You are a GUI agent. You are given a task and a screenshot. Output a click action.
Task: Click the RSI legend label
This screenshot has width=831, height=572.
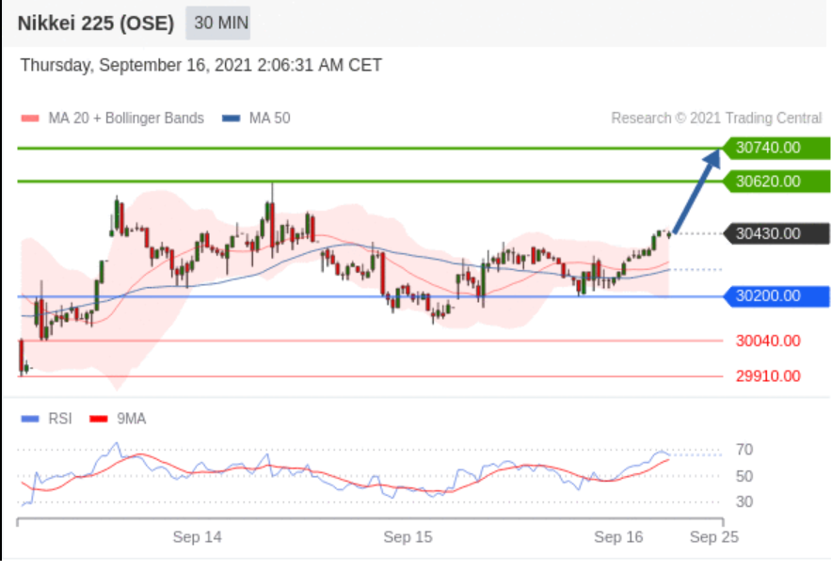click(60, 419)
